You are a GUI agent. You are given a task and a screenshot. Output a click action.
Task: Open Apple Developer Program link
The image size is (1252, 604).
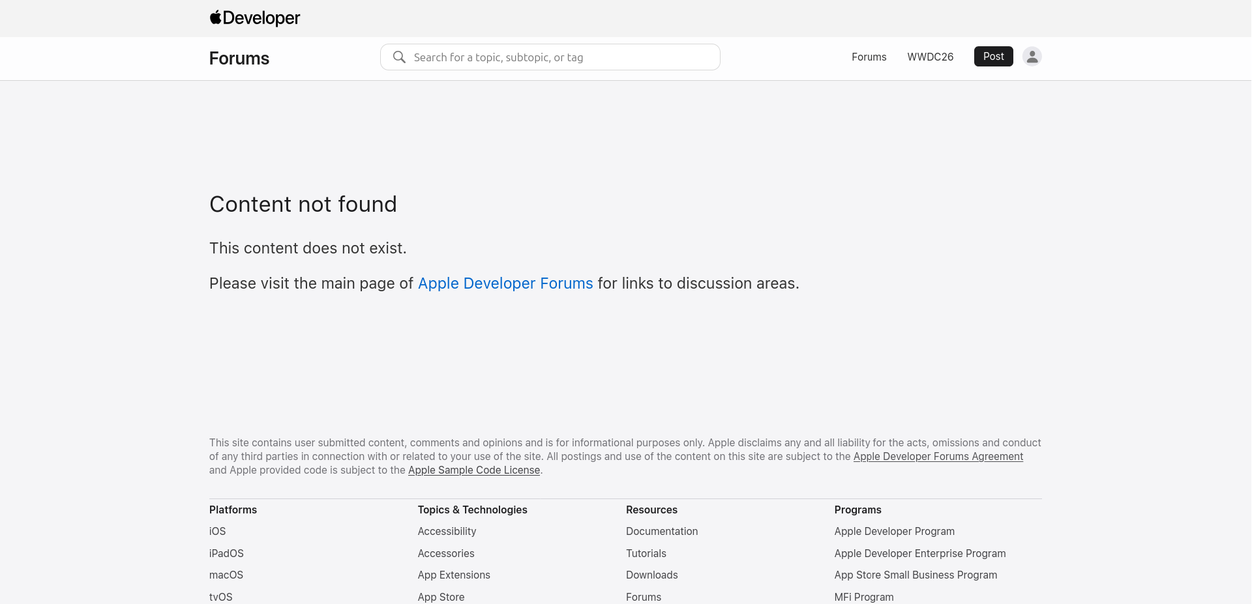point(895,532)
